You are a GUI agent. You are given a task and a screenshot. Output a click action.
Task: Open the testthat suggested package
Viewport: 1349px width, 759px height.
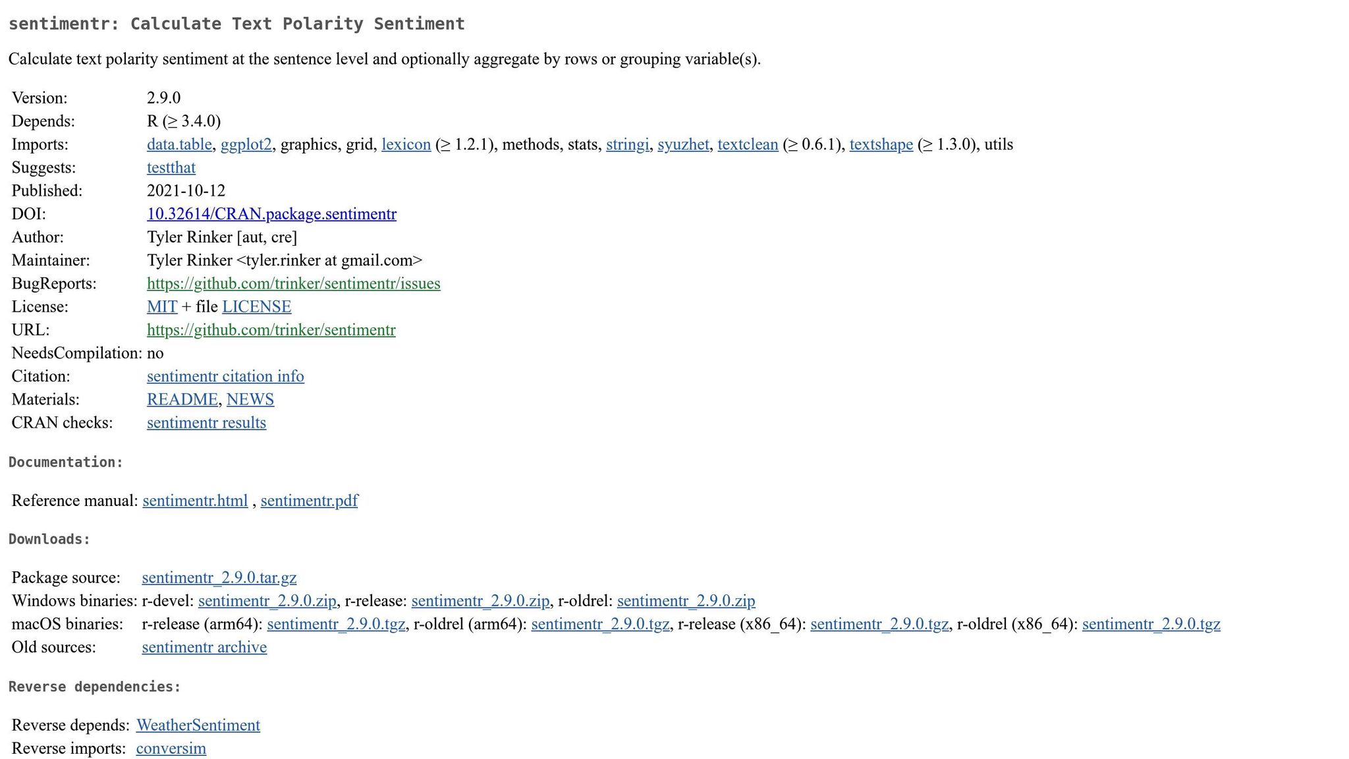point(171,167)
